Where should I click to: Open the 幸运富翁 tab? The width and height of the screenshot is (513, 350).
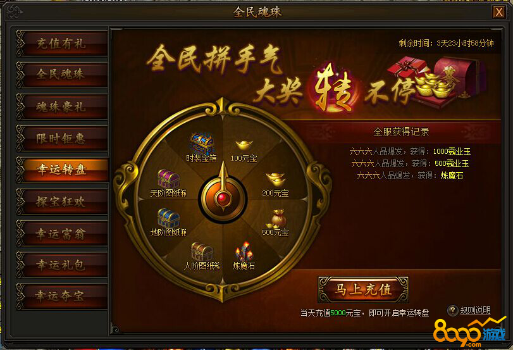(x=62, y=234)
